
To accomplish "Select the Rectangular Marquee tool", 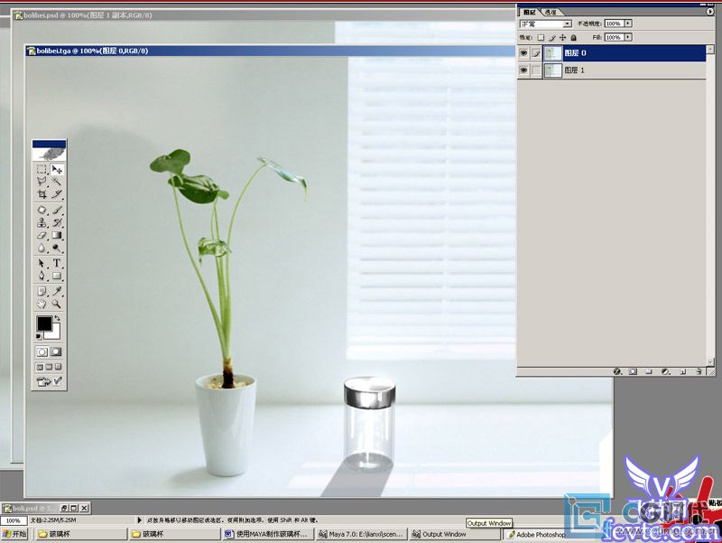I will point(42,170).
